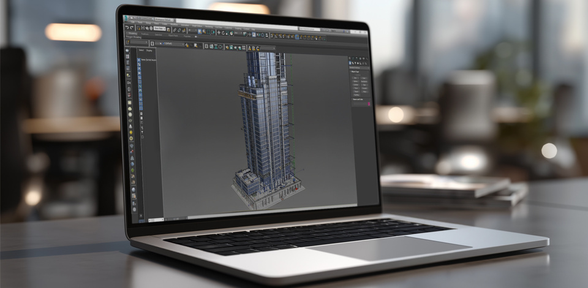Image resolution: width=588 pixels, height=288 pixels.
Task: Select the Select and Rotate tool
Action: pos(223,33)
